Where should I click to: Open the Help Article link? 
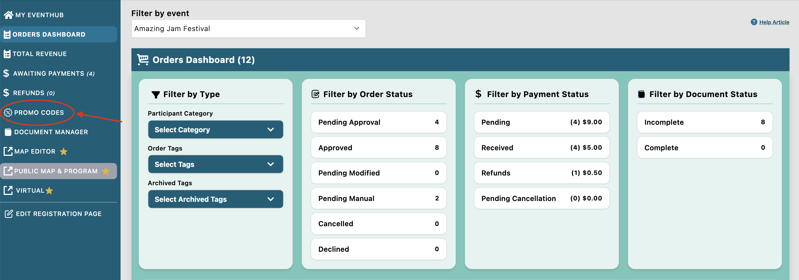(x=774, y=22)
